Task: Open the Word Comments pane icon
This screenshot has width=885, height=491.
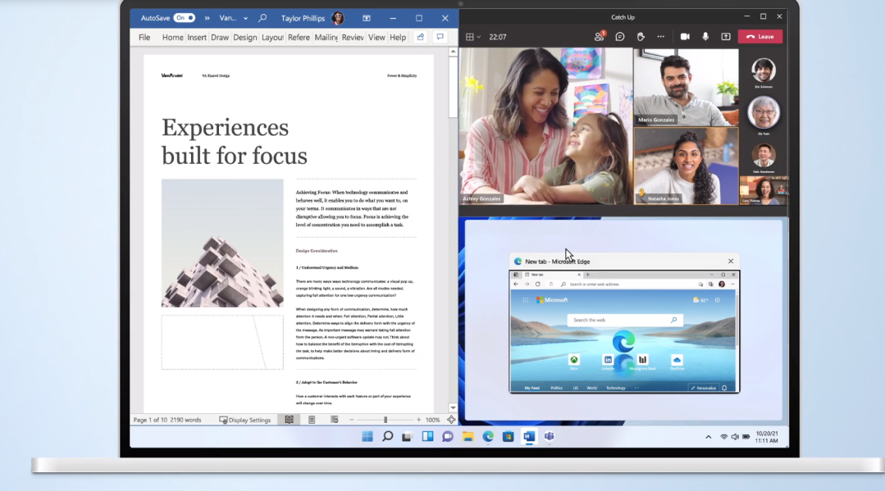Action: click(x=440, y=37)
